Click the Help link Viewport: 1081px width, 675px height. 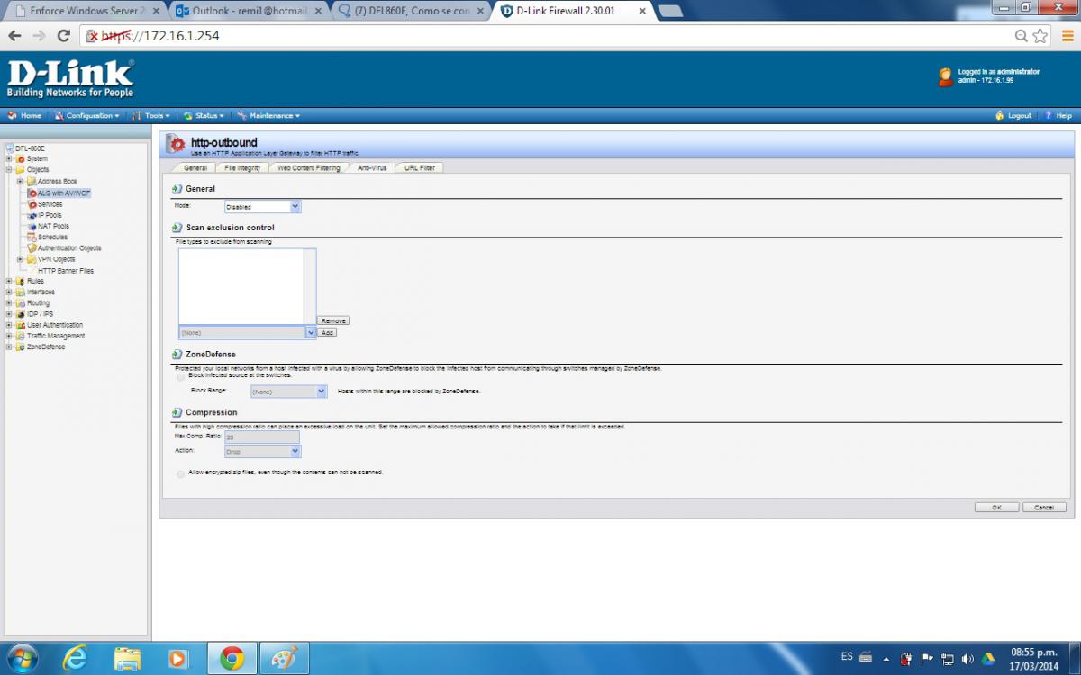1058,116
